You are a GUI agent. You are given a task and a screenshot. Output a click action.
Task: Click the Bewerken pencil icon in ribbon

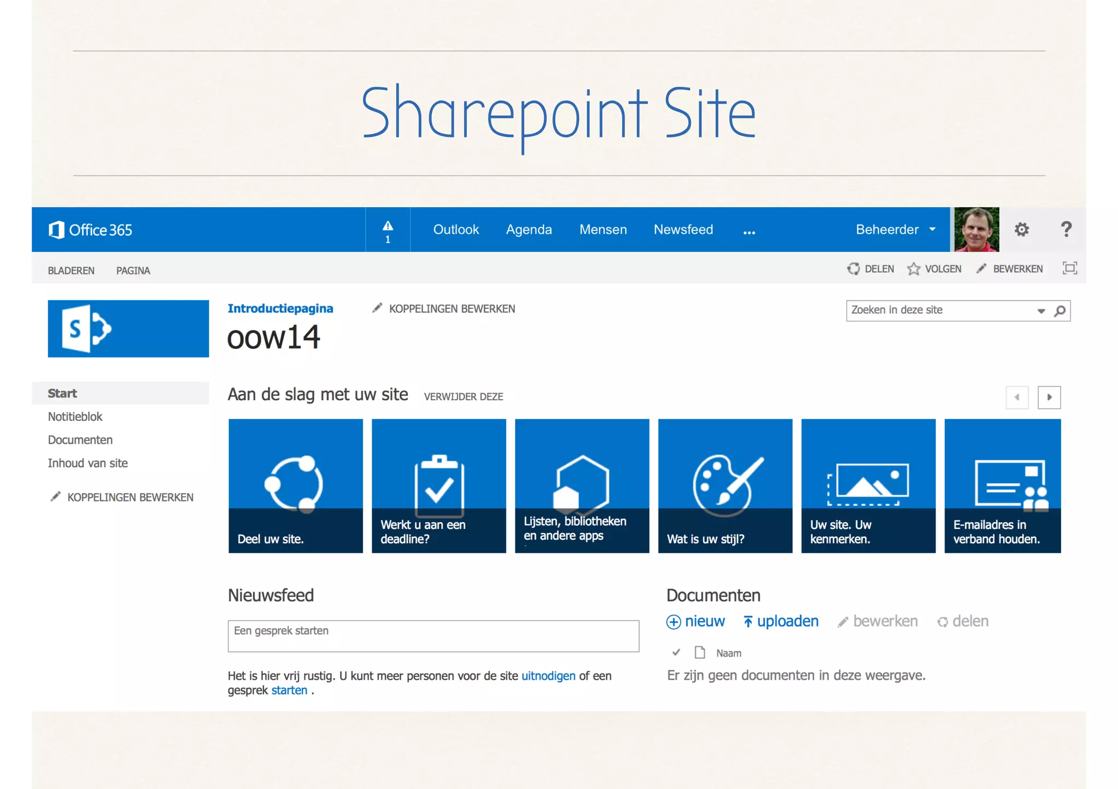(x=982, y=268)
